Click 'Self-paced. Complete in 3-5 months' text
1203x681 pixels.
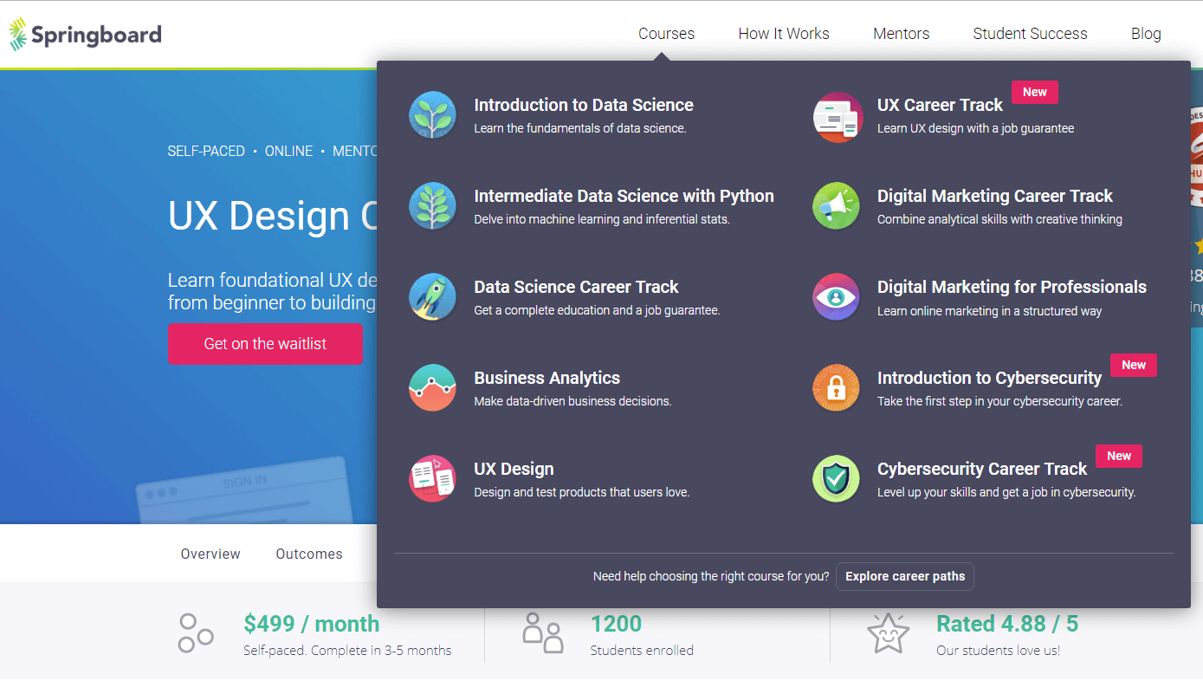coord(347,650)
